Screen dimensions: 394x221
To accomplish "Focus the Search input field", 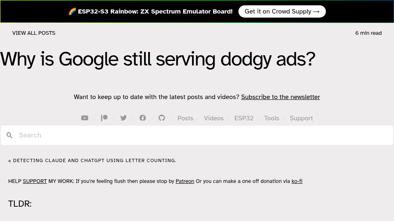I will [197, 135].
